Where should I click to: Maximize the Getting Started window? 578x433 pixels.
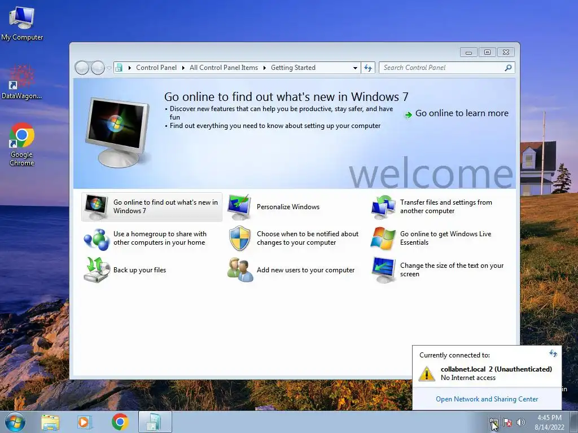tap(487, 52)
